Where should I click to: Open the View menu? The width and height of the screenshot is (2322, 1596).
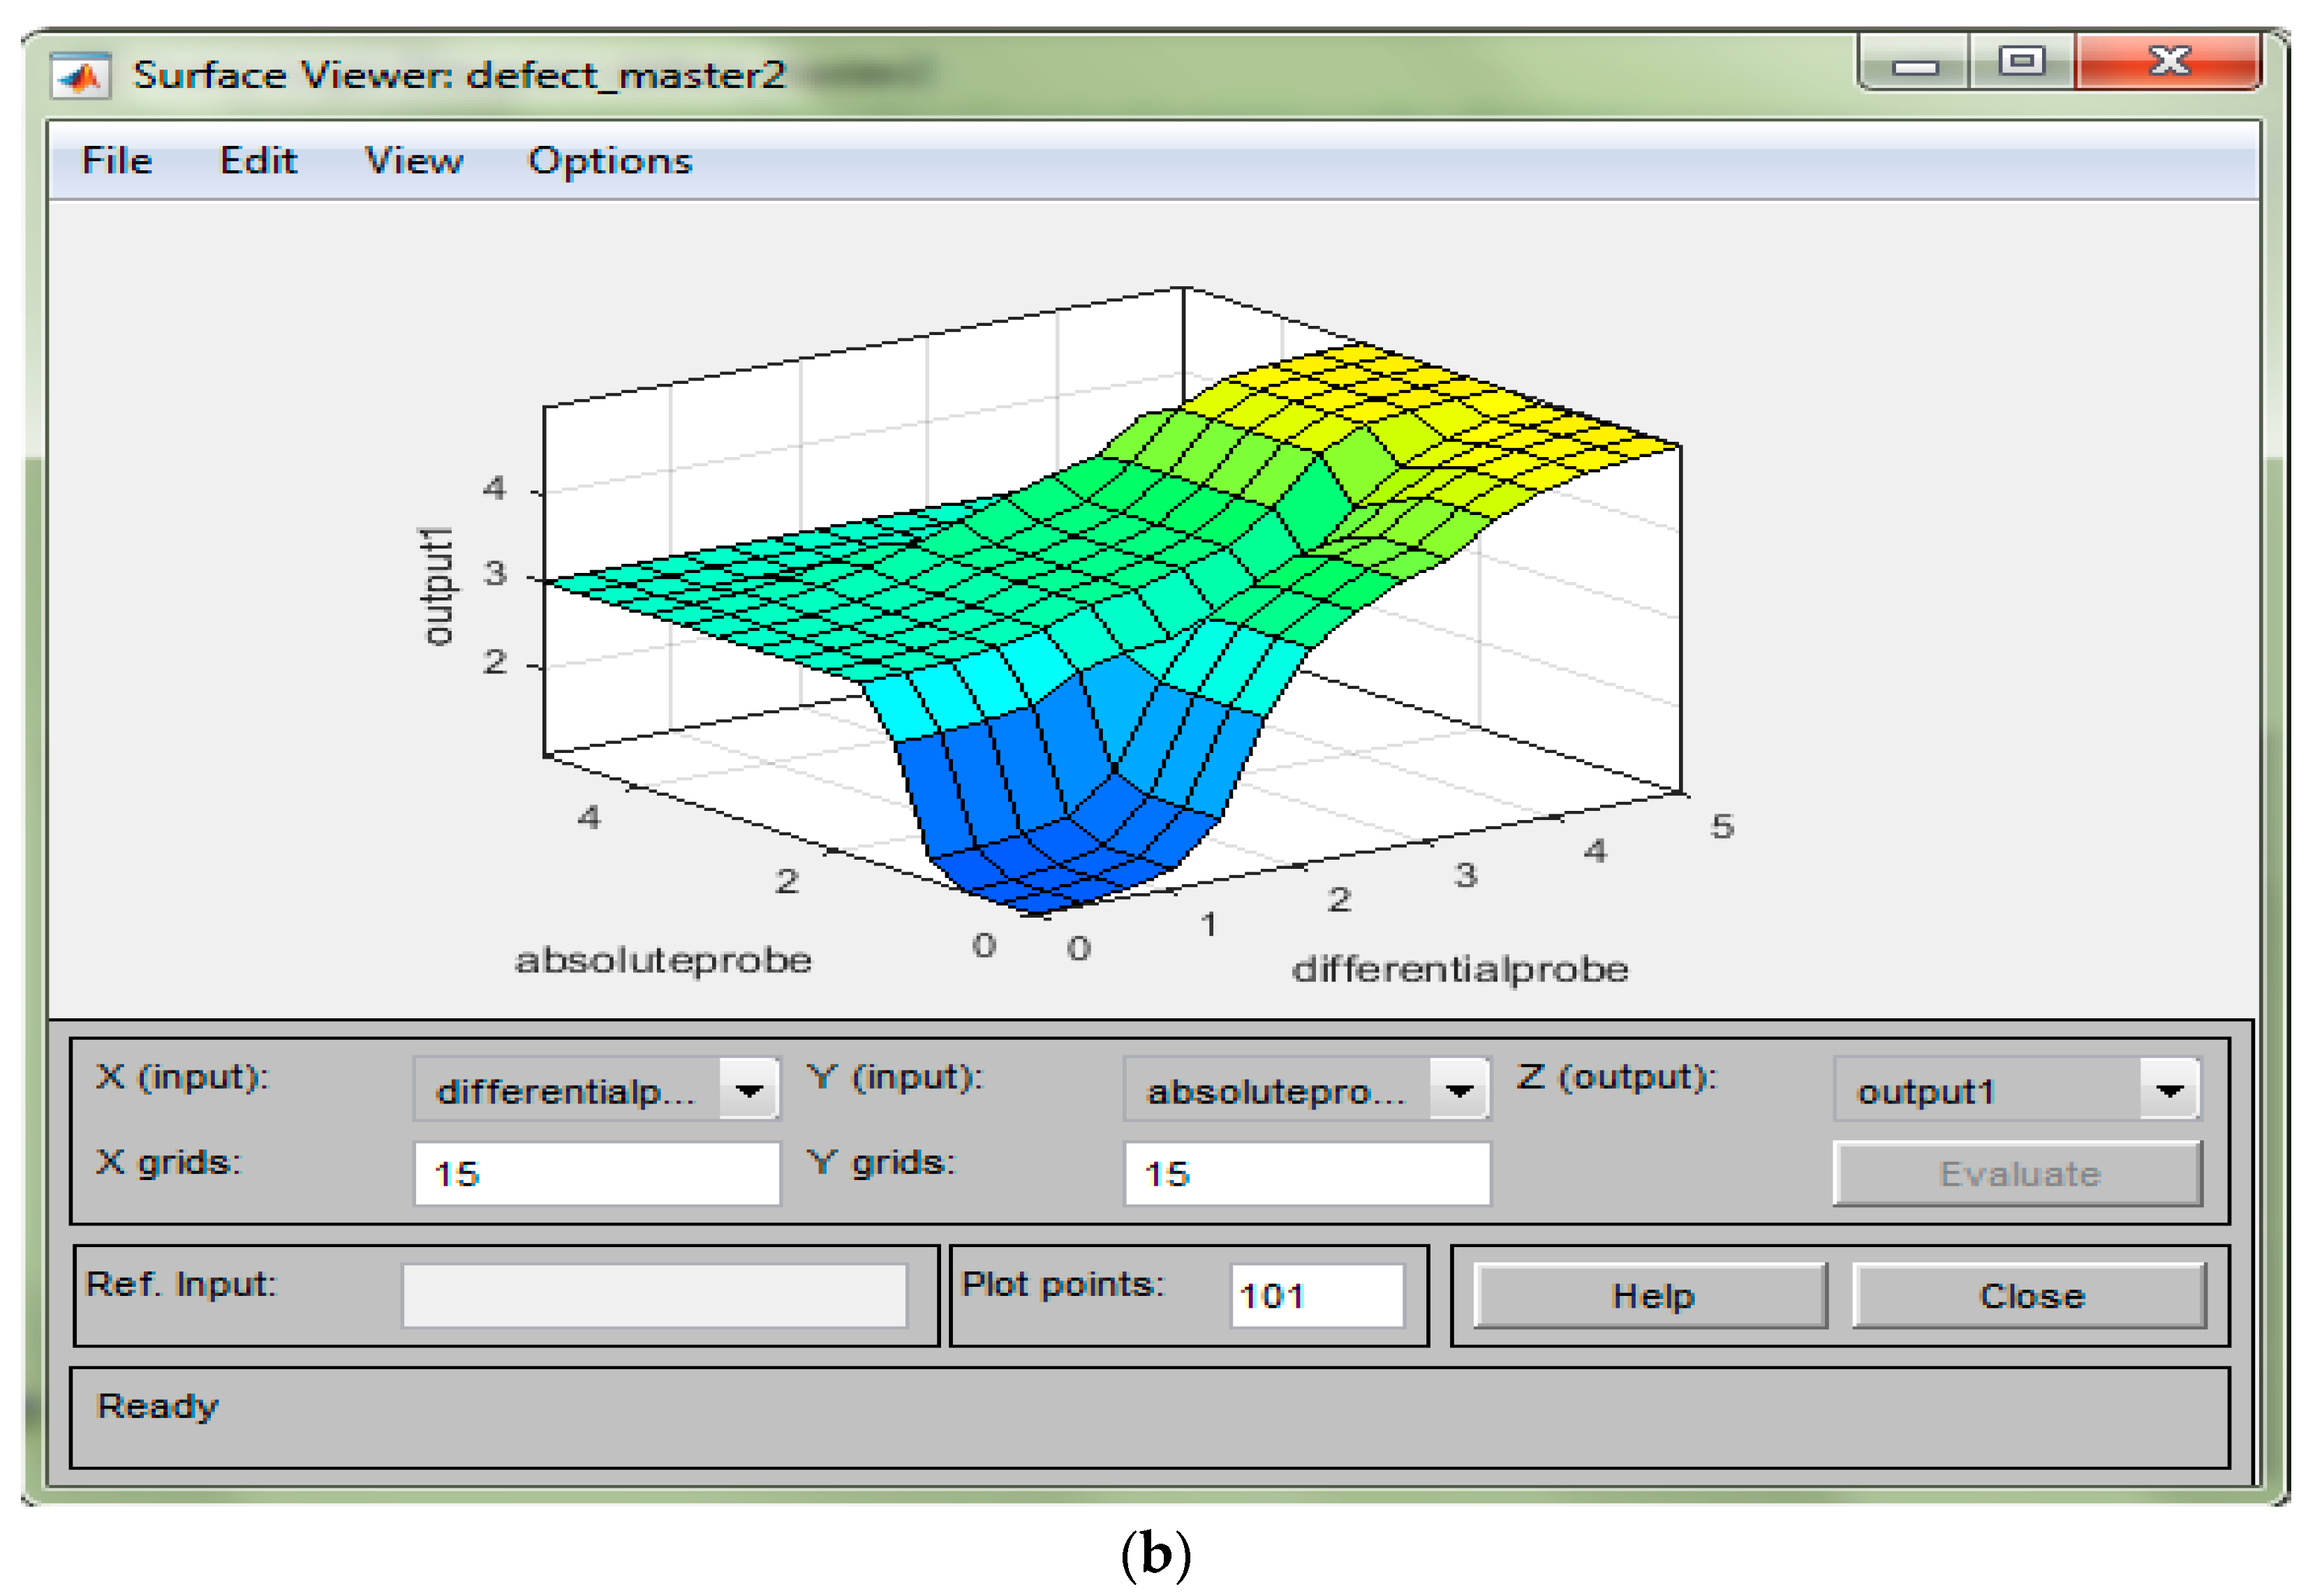click(413, 161)
